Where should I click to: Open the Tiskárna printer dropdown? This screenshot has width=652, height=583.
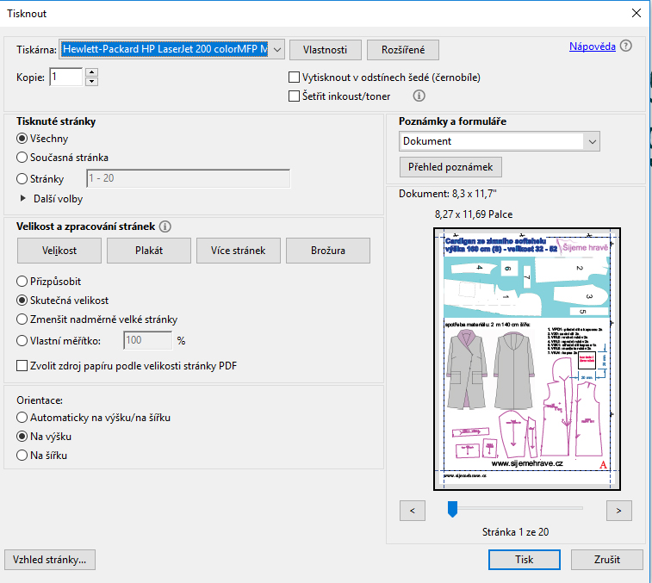[171, 49]
